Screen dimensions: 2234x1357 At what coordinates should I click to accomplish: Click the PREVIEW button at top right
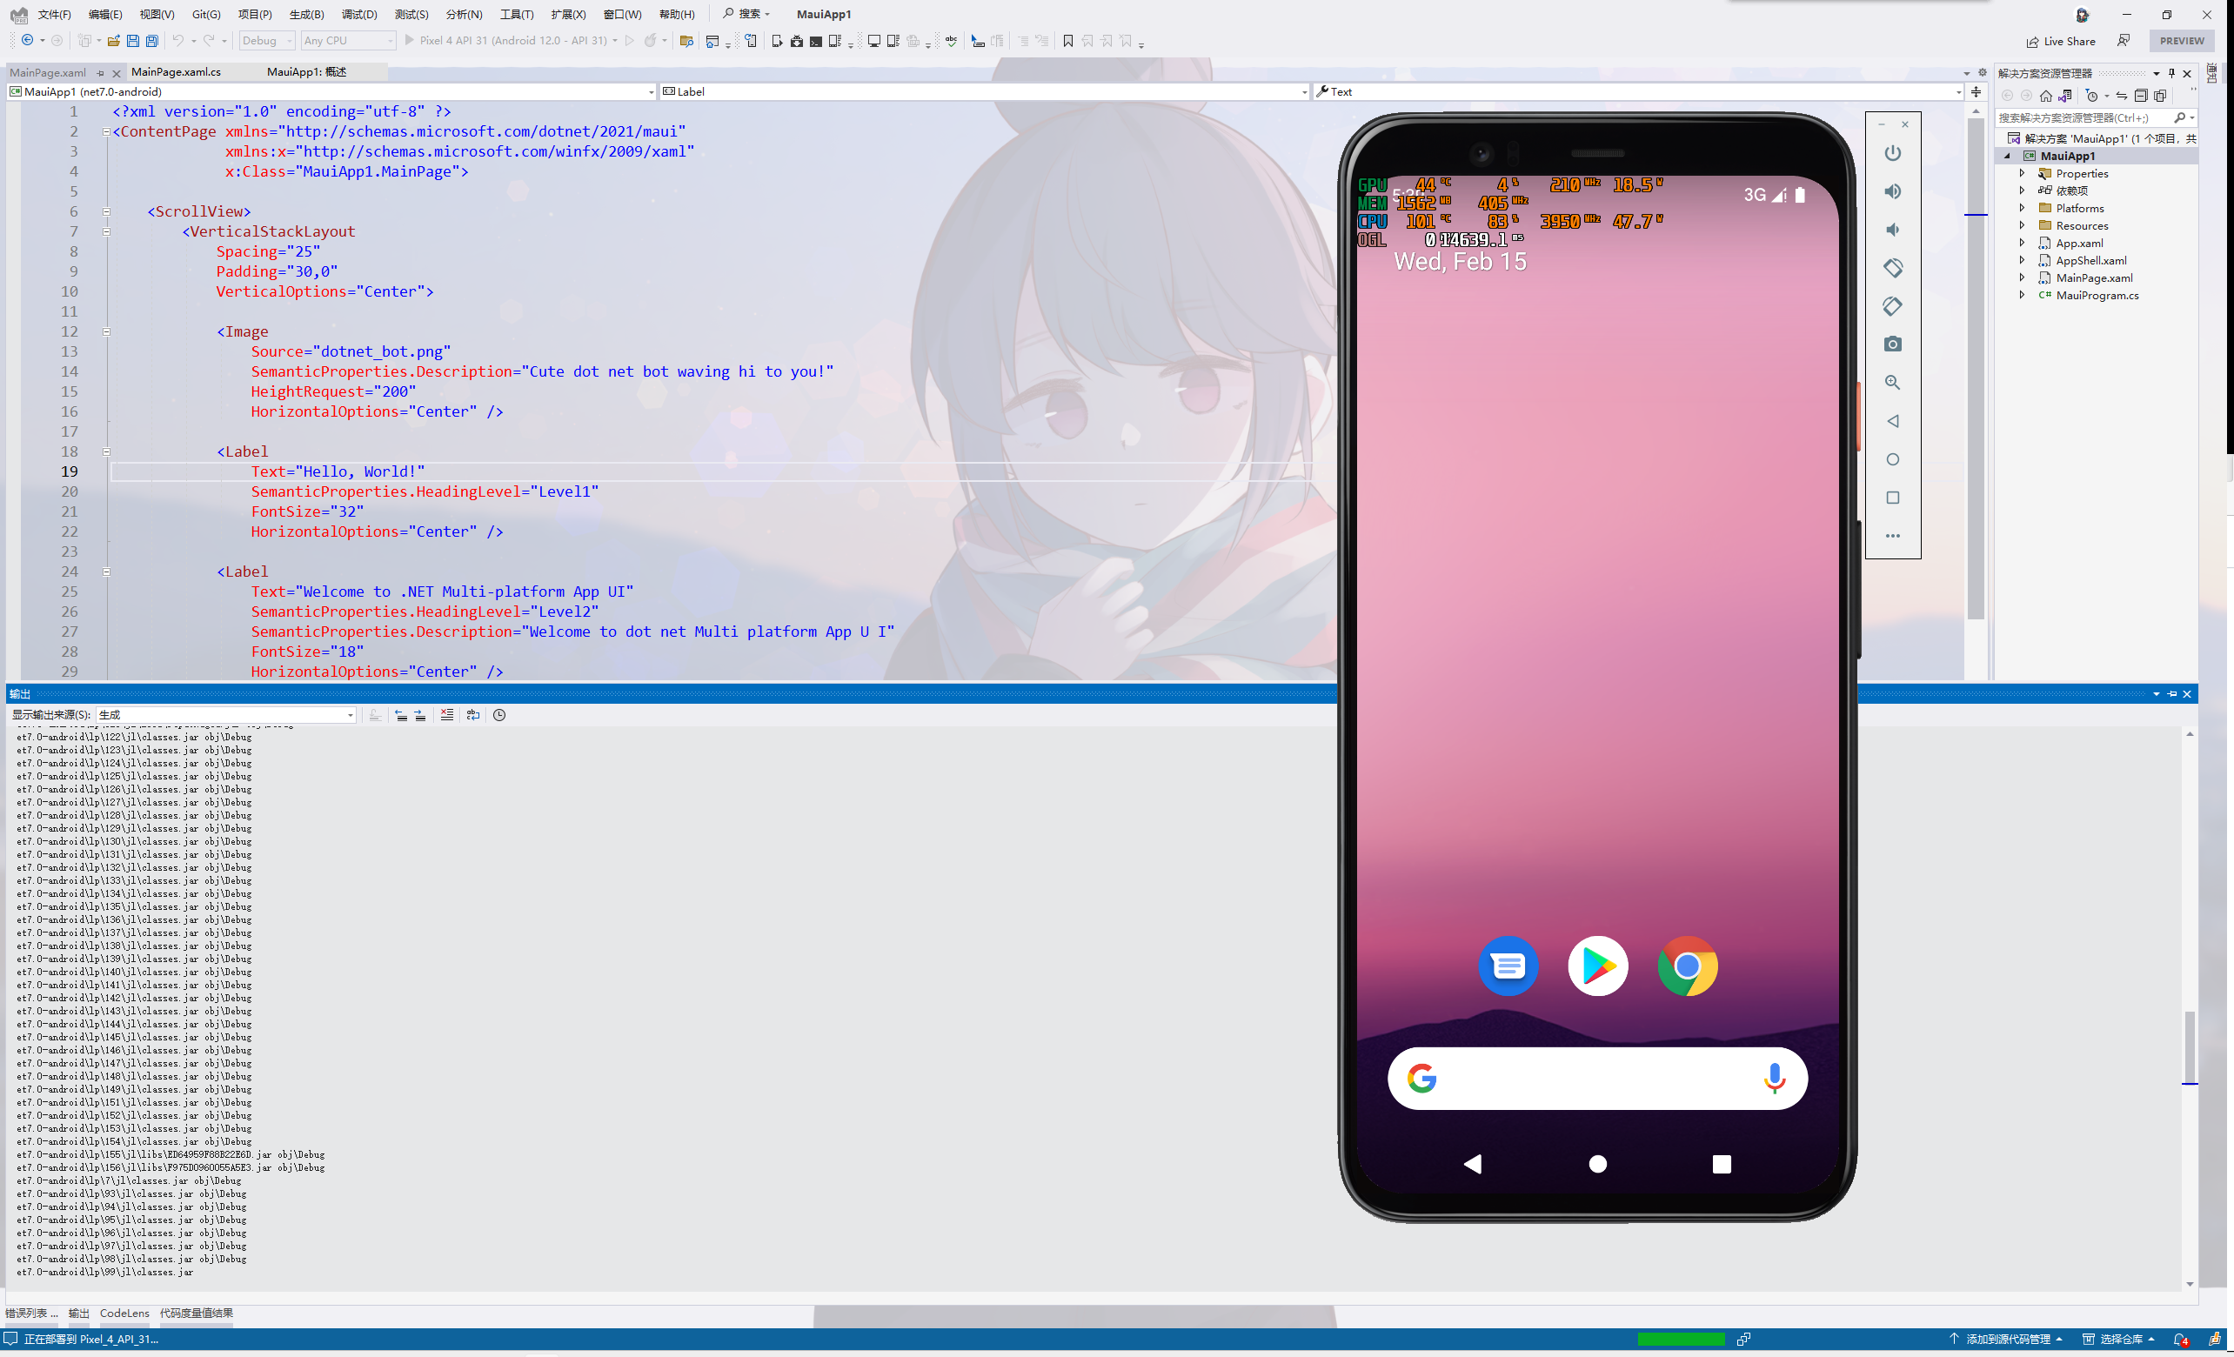tap(2182, 41)
